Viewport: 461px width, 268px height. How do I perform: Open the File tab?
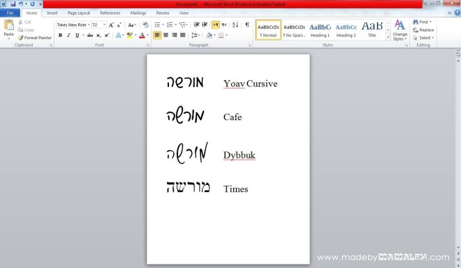pos(10,13)
